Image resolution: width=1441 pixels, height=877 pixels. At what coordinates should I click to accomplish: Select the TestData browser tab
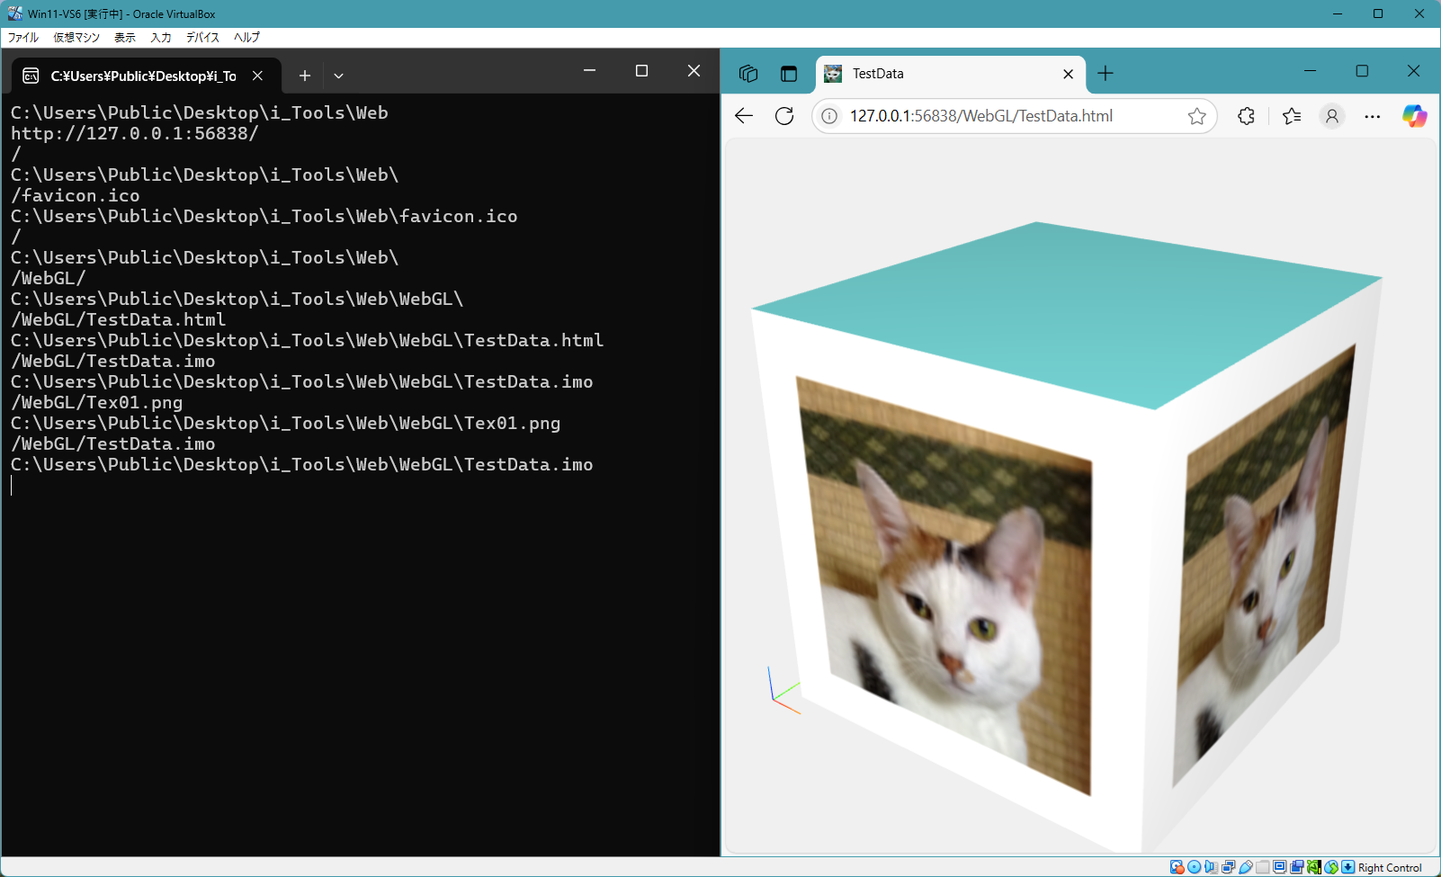point(951,74)
